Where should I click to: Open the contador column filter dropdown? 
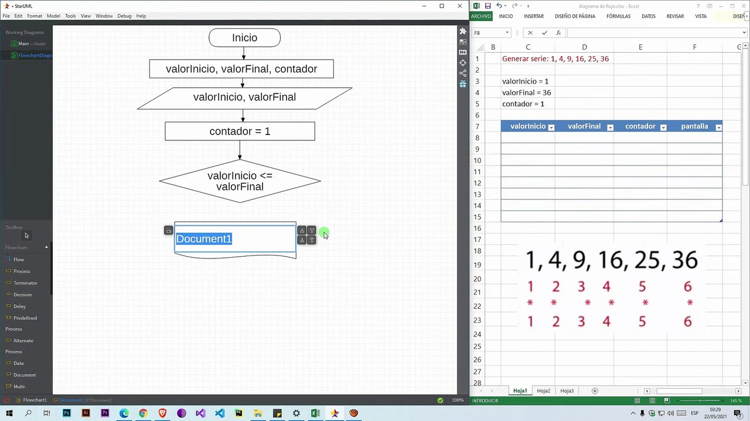pyautogui.click(x=663, y=127)
